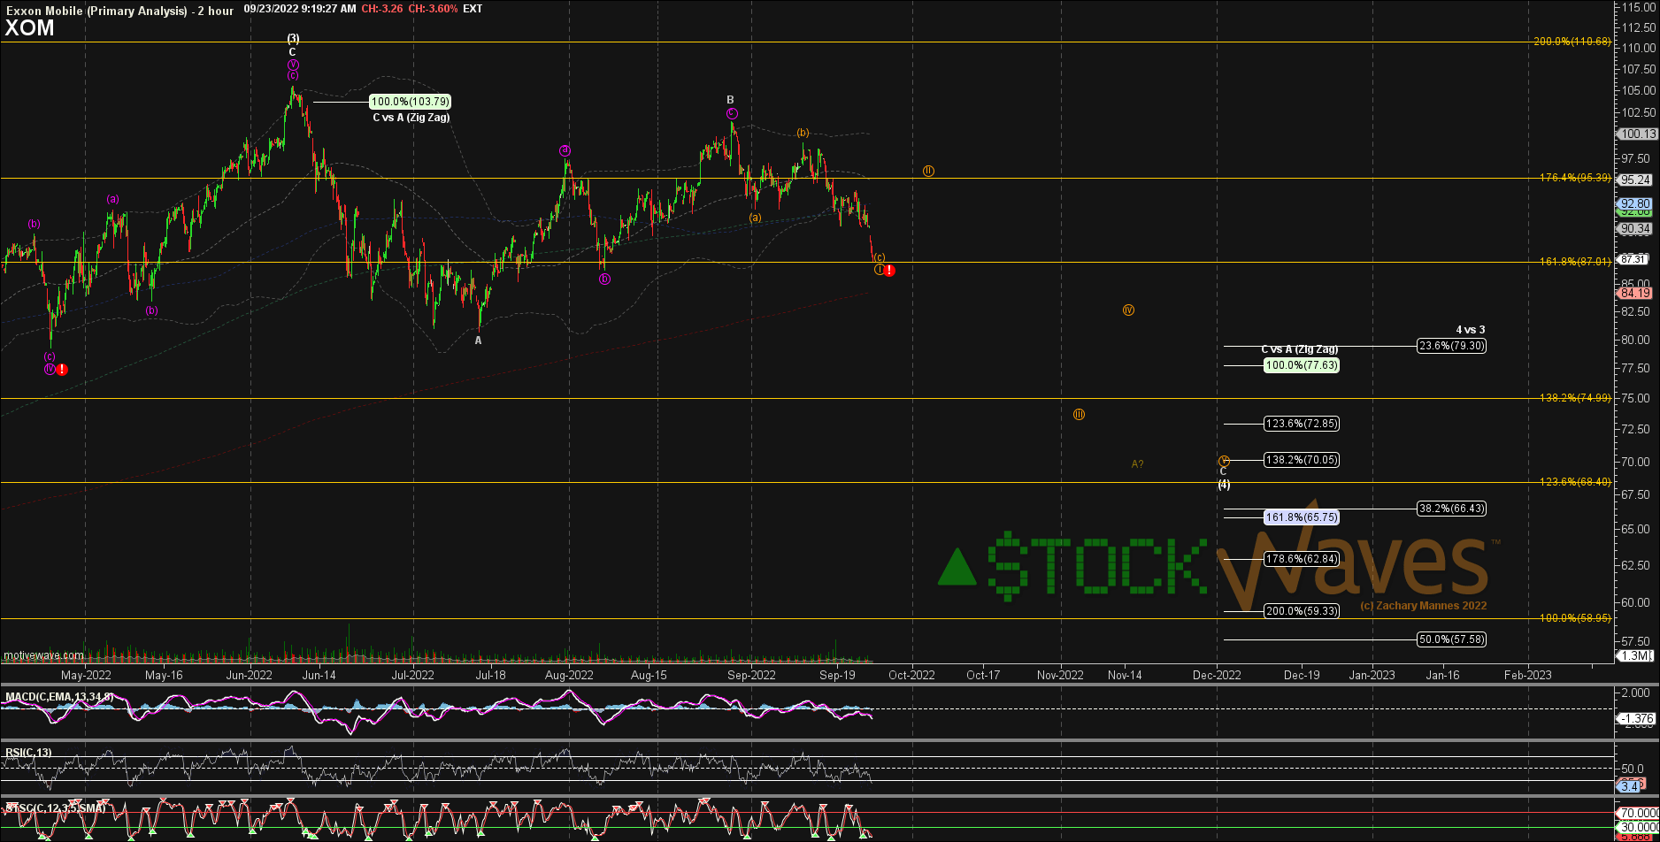
Task: Click the 95.24 price tag on axis
Action: click(1635, 180)
